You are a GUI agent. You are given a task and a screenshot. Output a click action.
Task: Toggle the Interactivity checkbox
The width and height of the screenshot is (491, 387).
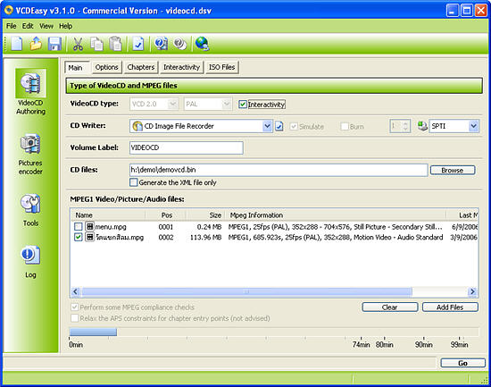click(243, 105)
